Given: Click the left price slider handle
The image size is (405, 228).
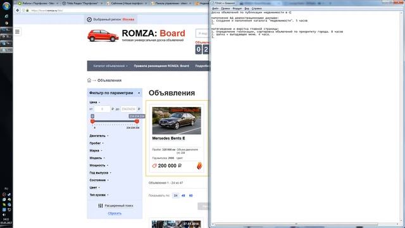Looking at the screenshot, I should click(92, 121).
